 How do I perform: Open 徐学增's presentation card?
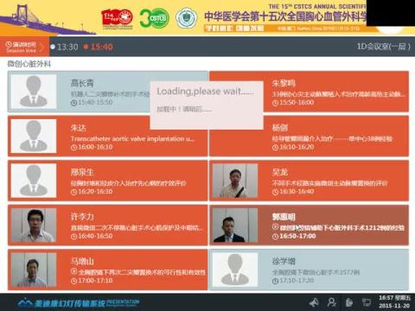[309, 270]
